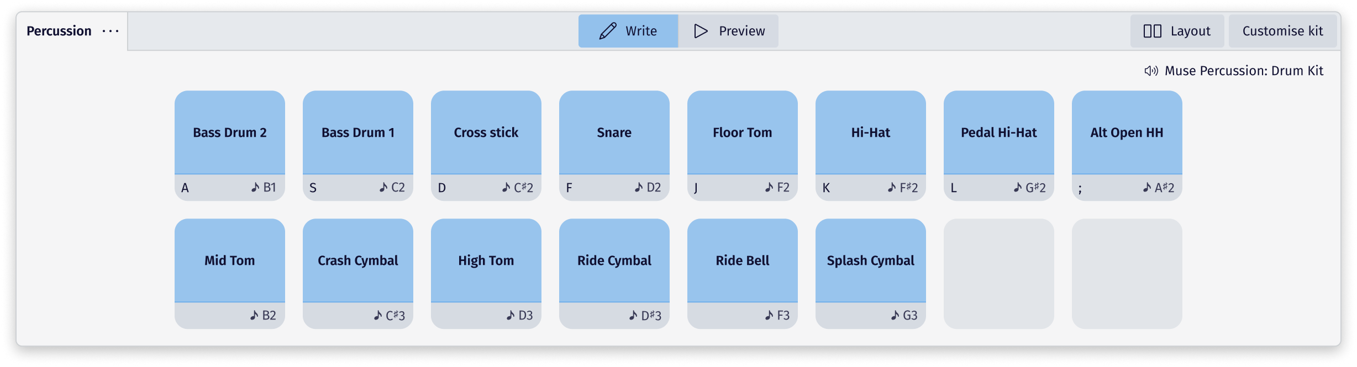
Task: Click the note icon next to B1
Action: [255, 187]
